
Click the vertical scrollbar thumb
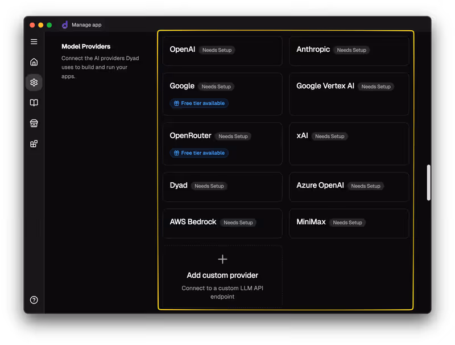pyautogui.click(x=429, y=183)
